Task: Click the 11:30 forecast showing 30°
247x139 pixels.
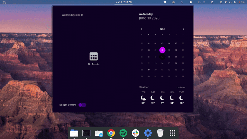Action: 181,98
